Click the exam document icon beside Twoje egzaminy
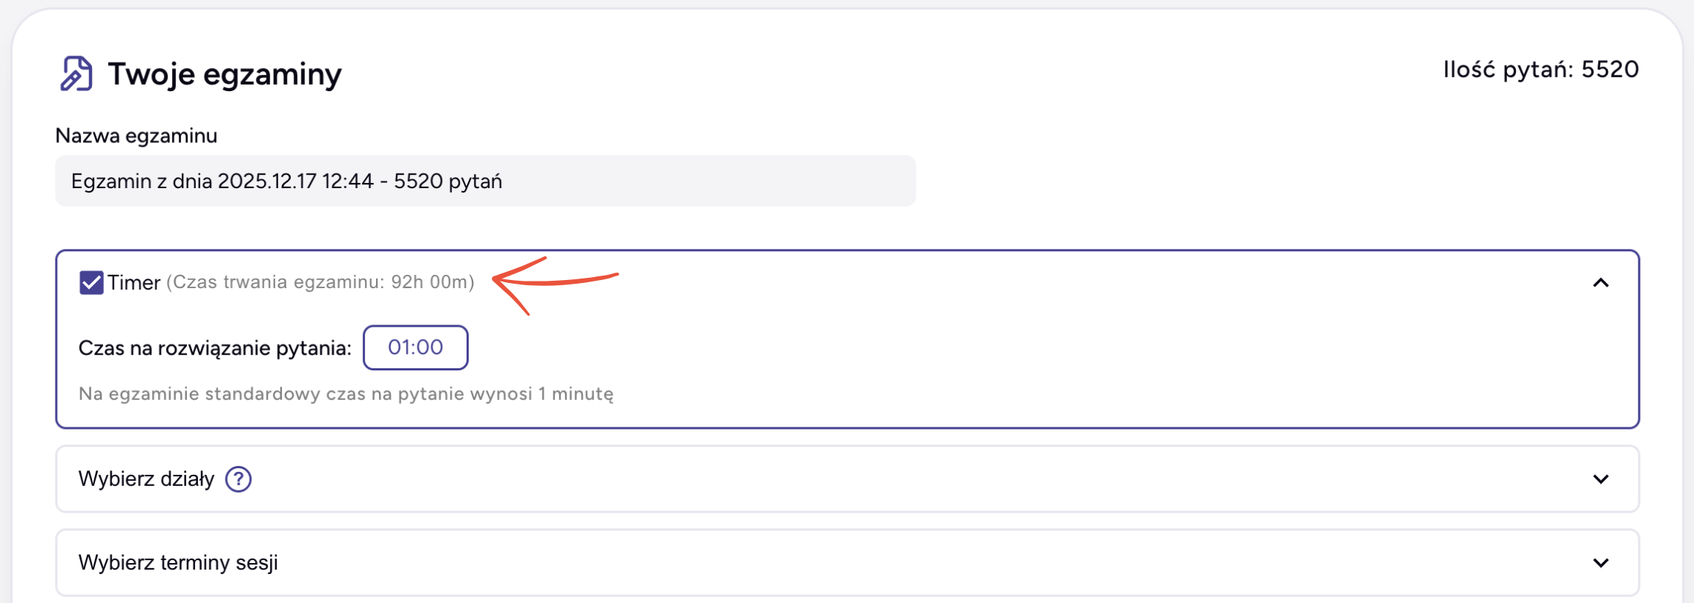Image resolution: width=1694 pixels, height=603 pixels. [76, 74]
